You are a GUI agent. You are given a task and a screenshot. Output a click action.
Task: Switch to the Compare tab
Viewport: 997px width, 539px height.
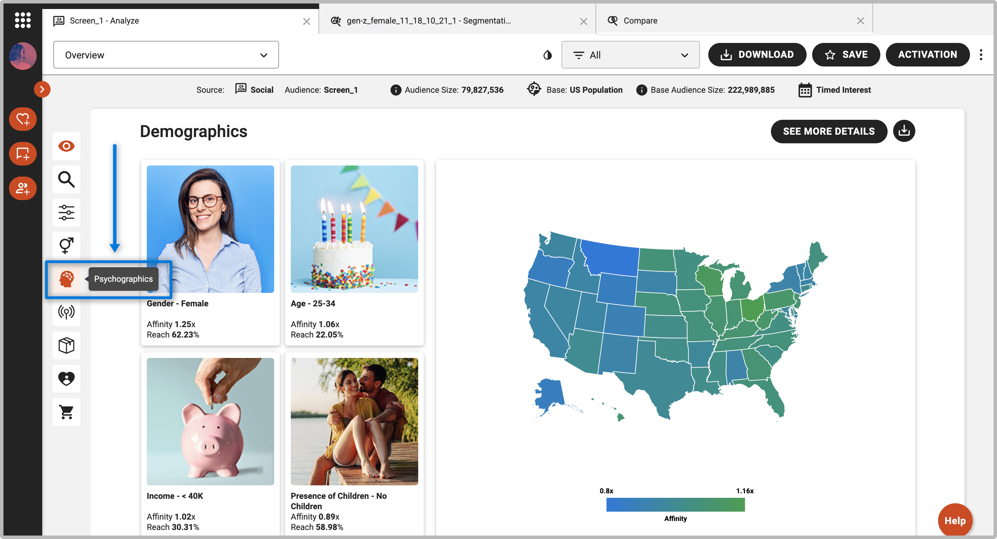(x=640, y=20)
